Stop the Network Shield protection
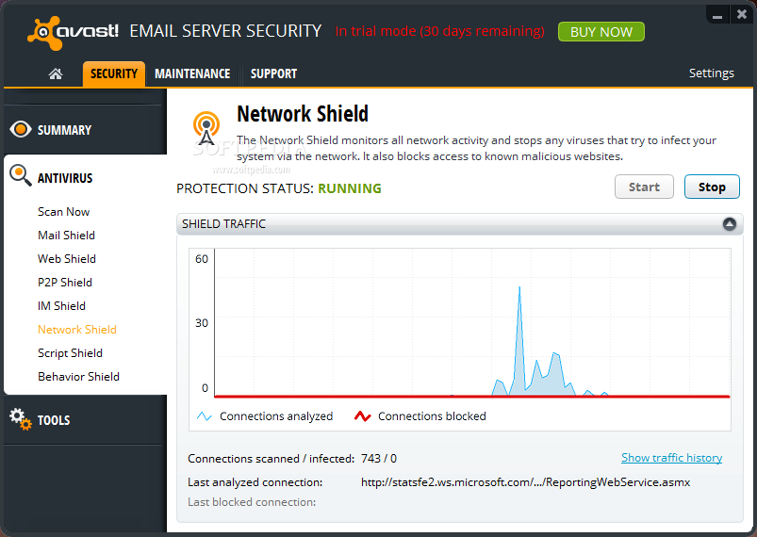Viewport: 757px width, 537px height. pos(712,187)
